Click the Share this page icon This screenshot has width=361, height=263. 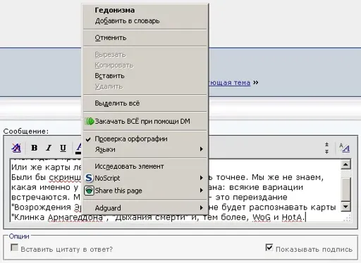click(x=90, y=191)
